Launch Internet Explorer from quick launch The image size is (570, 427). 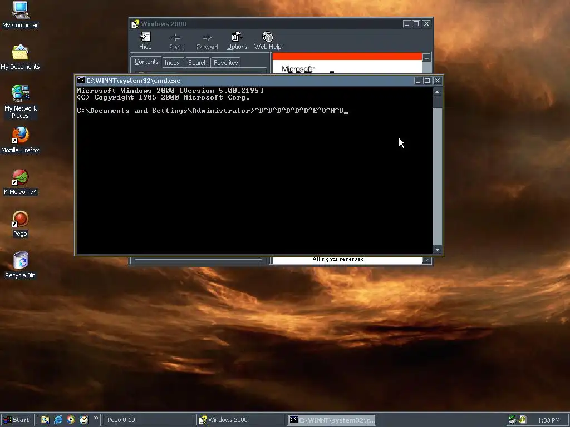point(58,420)
